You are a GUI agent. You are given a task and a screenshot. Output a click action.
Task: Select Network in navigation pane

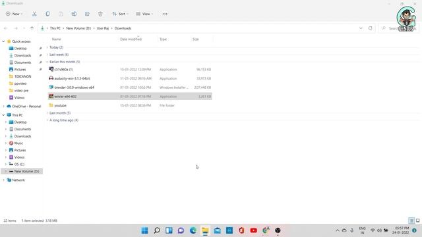18,180
